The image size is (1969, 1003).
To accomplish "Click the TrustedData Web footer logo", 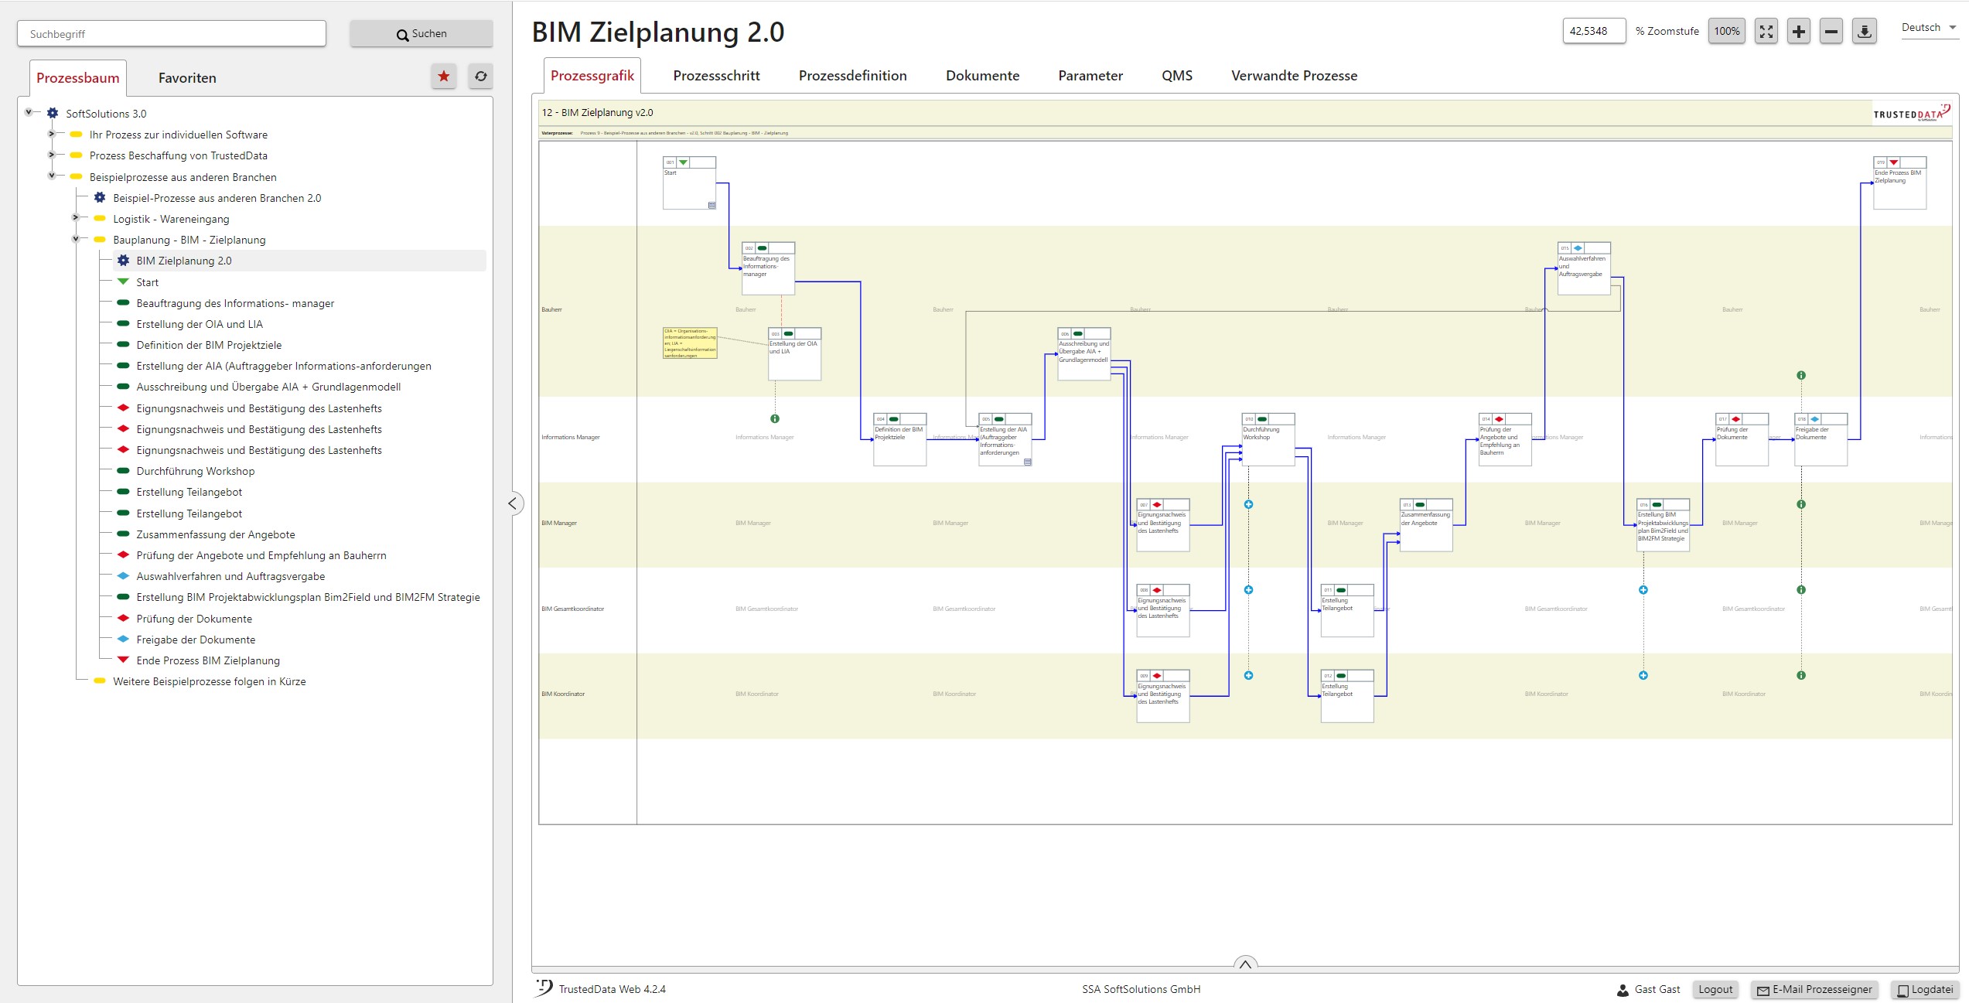I will click(x=544, y=988).
